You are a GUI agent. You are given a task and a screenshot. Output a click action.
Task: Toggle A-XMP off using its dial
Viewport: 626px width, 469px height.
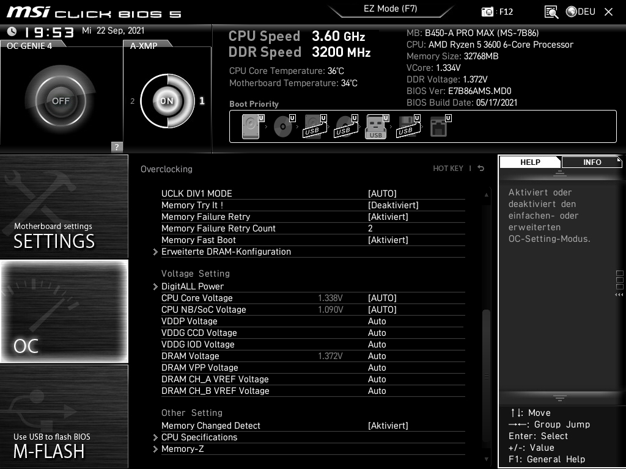(166, 100)
